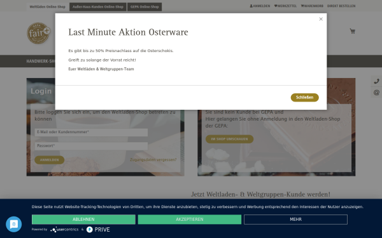Switch to Außer-Haus-Kunden Online-Shop tab
The image size is (382, 238).
(98, 7)
